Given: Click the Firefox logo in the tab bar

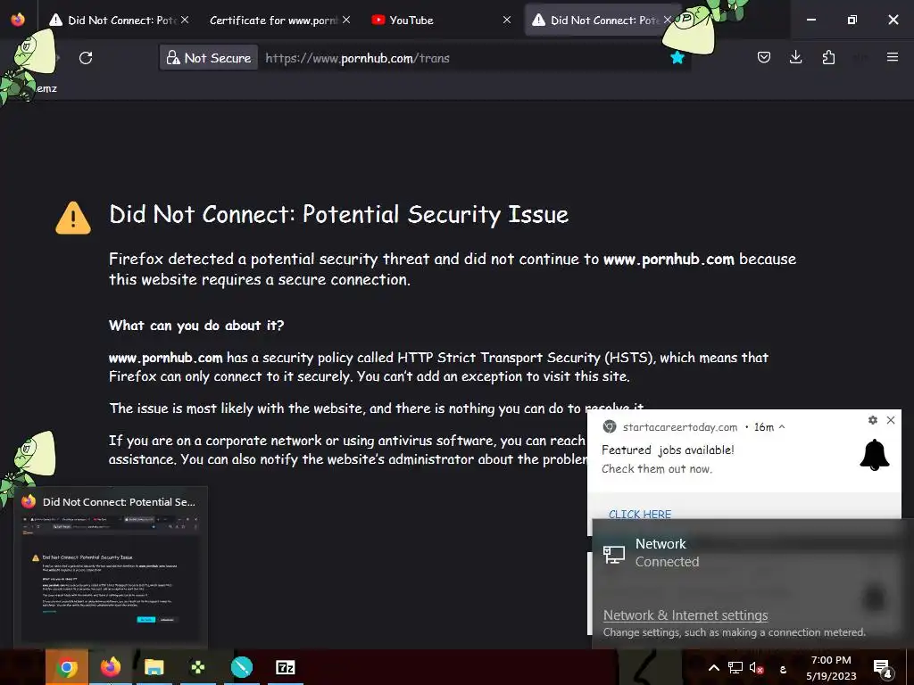Looking at the screenshot, I should pos(18,20).
